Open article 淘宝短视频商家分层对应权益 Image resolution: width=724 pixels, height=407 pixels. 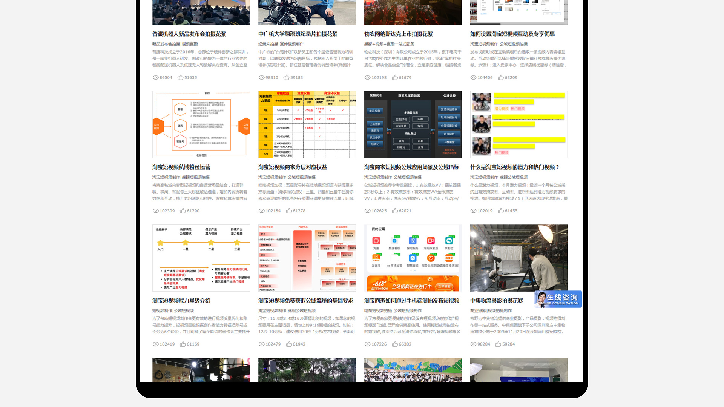[293, 167]
